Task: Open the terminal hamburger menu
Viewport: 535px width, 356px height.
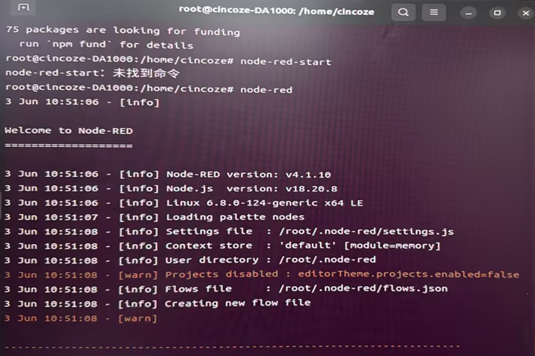Action: pyautogui.click(x=434, y=13)
